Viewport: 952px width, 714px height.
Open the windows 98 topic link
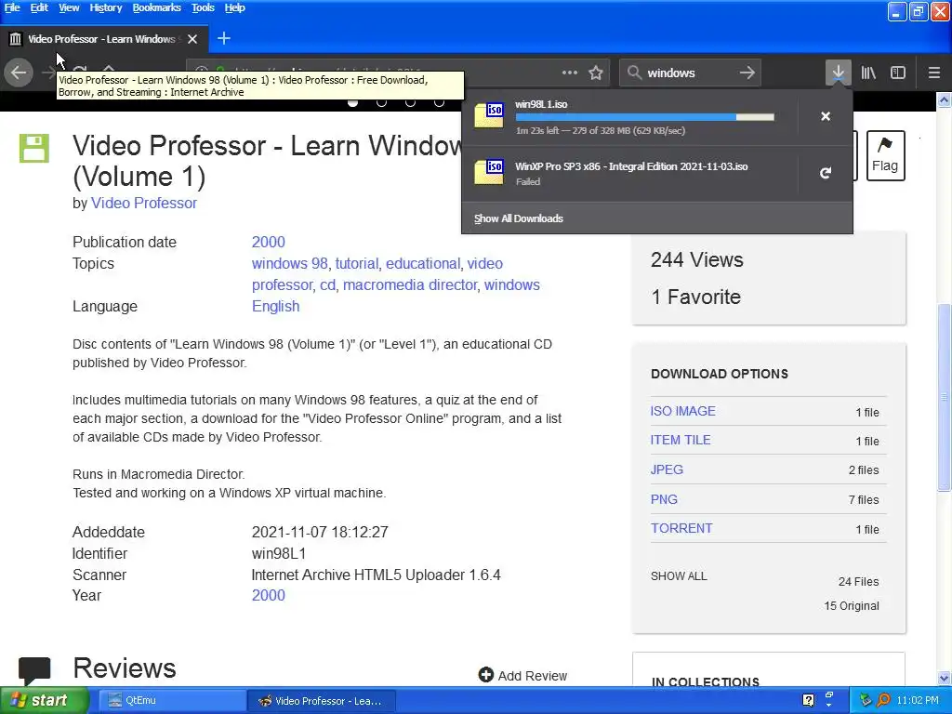(290, 263)
